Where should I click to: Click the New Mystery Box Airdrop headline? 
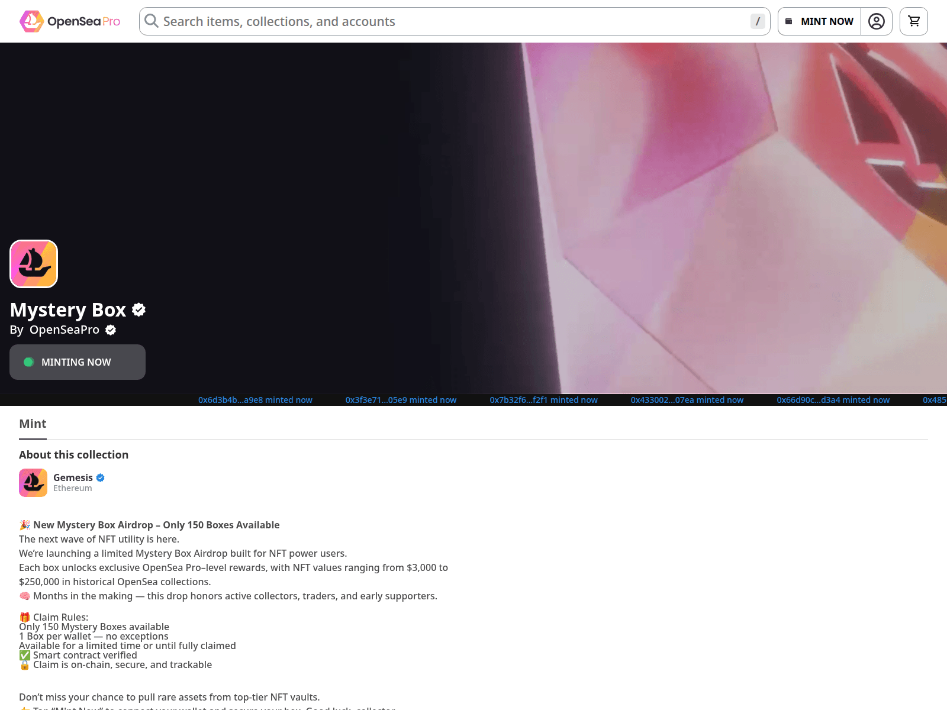click(149, 525)
